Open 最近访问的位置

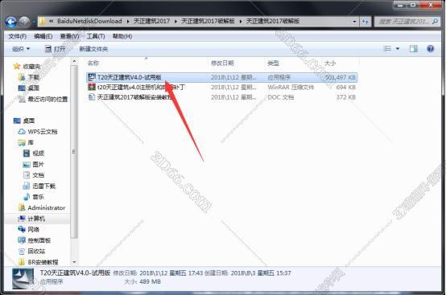click(x=47, y=99)
